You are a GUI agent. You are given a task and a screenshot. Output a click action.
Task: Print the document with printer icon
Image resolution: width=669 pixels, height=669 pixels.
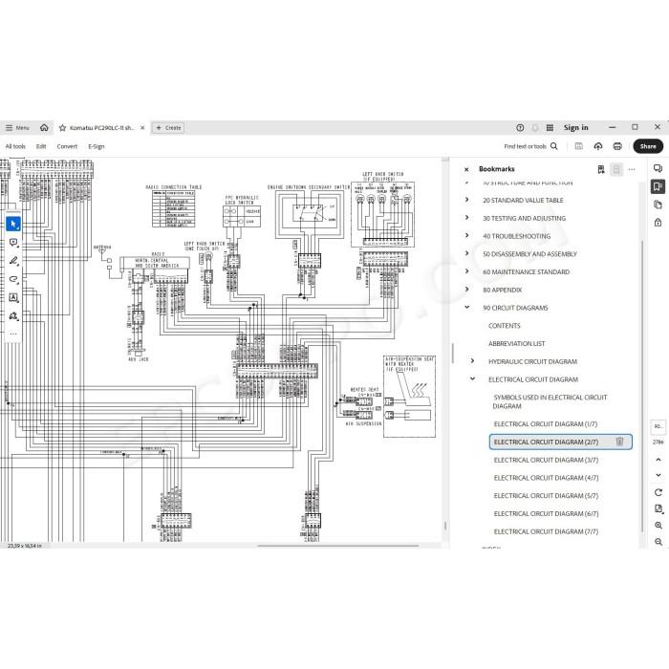pos(617,146)
